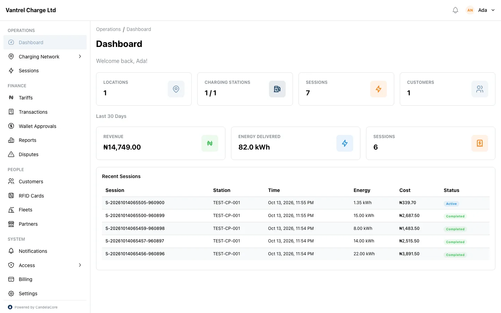Open the Reports page
The image size is (501, 313).
45,140
